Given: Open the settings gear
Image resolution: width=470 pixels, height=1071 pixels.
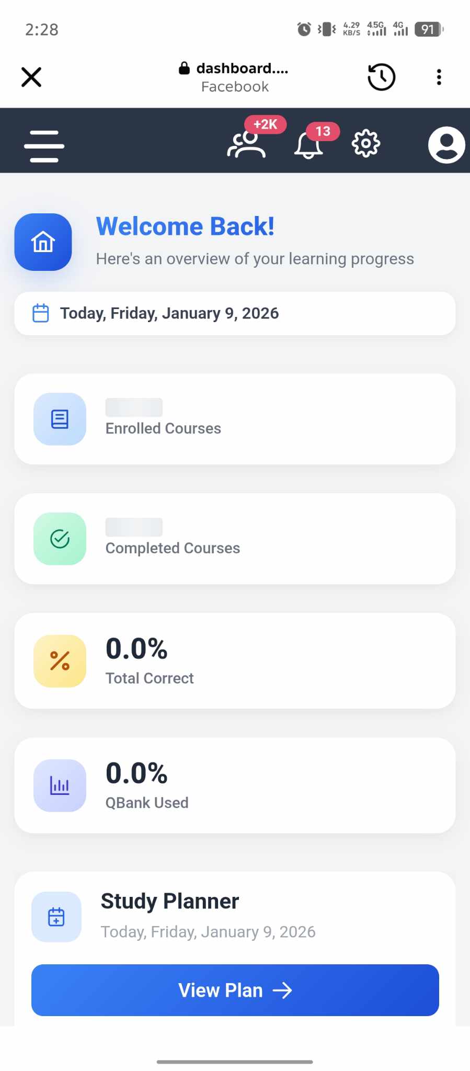Looking at the screenshot, I should [x=365, y=143].
